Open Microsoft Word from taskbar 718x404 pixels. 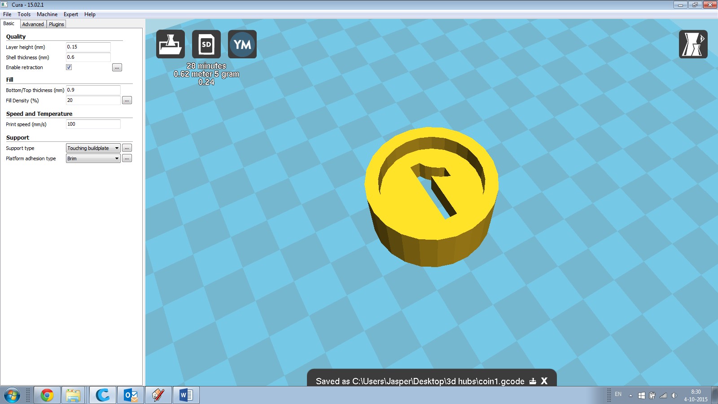186,395
